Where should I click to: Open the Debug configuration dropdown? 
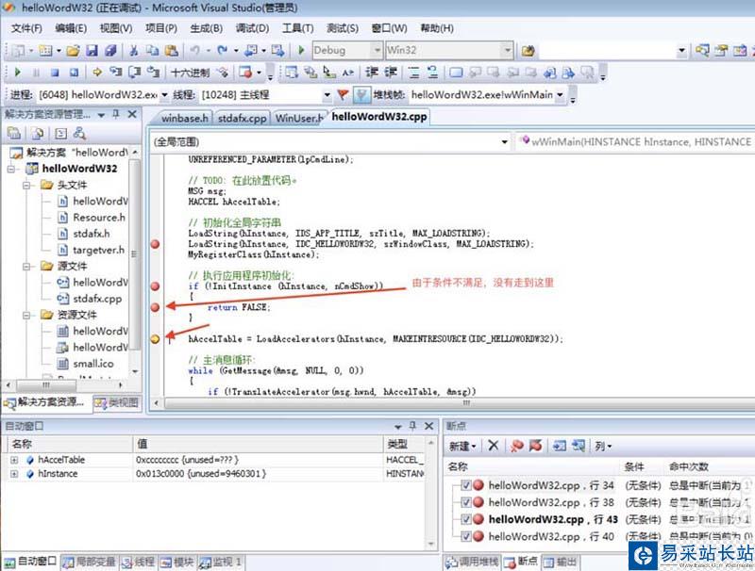(377, 50)
